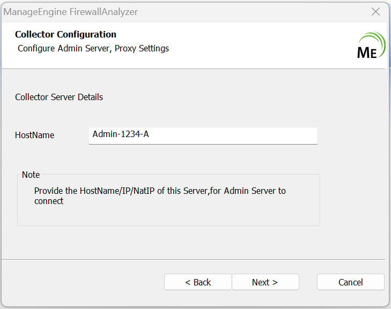Click the Note group box caption
391x309 pixels.
click(x=31, y=175)
